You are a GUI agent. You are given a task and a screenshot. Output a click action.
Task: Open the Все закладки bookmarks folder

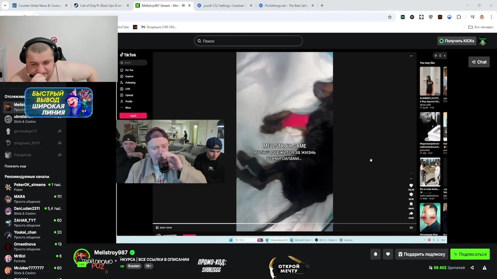point(481,27)
